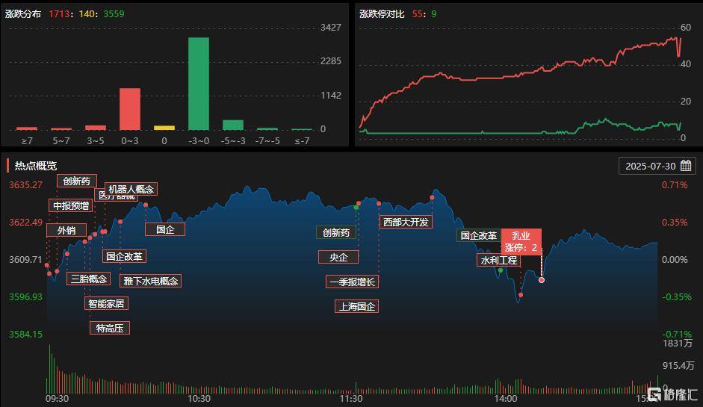
Task: Click the tall green -3~0 distribution bar
Action: click(198, 83)
